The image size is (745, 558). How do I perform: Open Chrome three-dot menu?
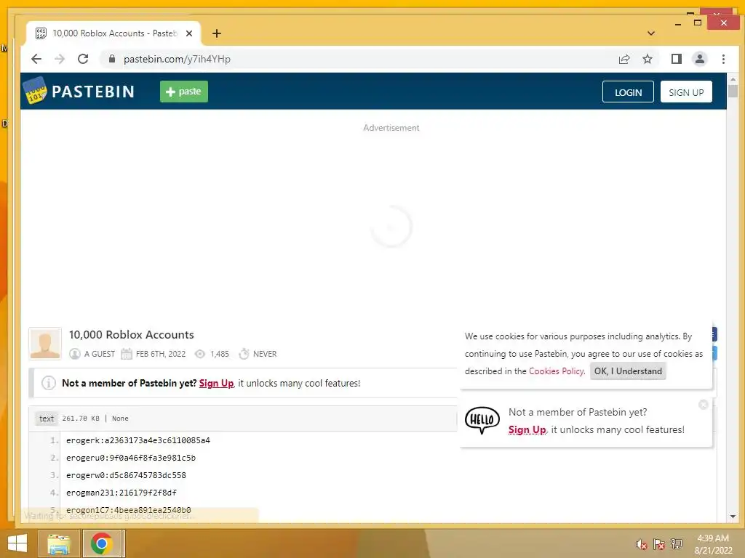tap(723, 59)
